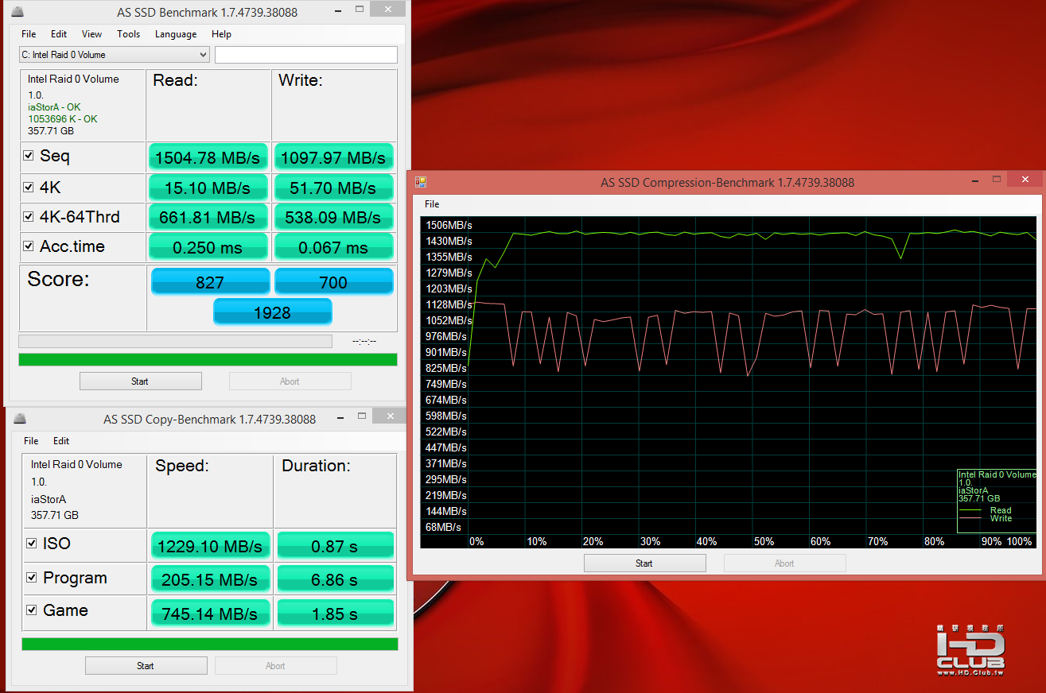This screenshot has width=1046, height=693.
Task: Click the 1506MB/s axis label on graph
Action: tap(448, 225)
